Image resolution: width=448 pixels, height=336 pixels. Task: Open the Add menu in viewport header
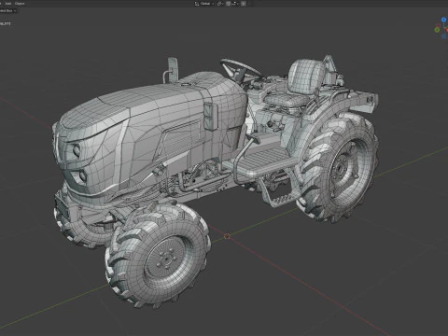point(8,4)
